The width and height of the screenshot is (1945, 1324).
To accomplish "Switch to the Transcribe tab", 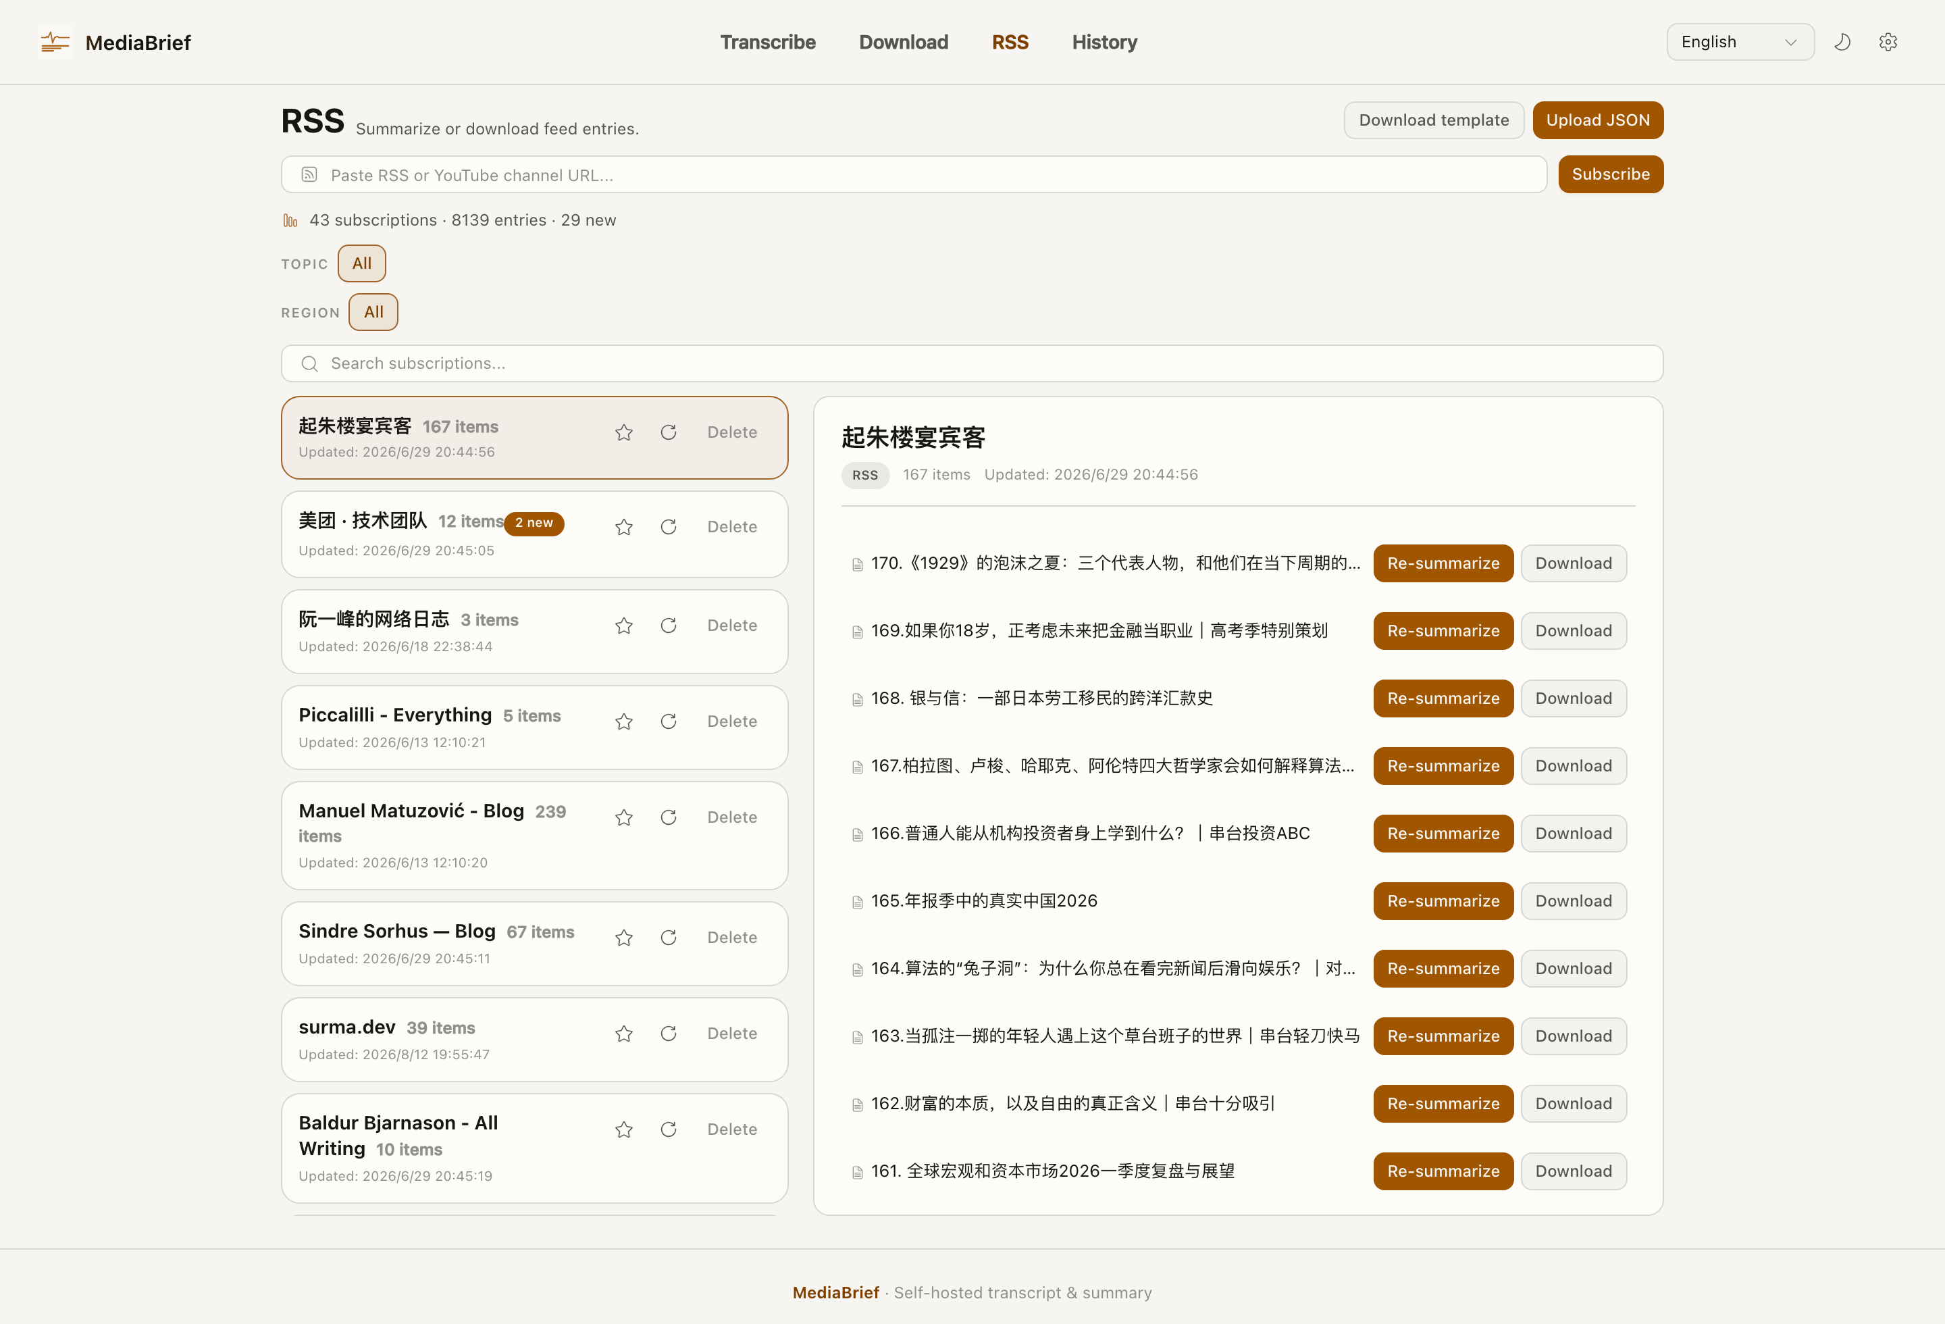I will click(x=767, y=42).
